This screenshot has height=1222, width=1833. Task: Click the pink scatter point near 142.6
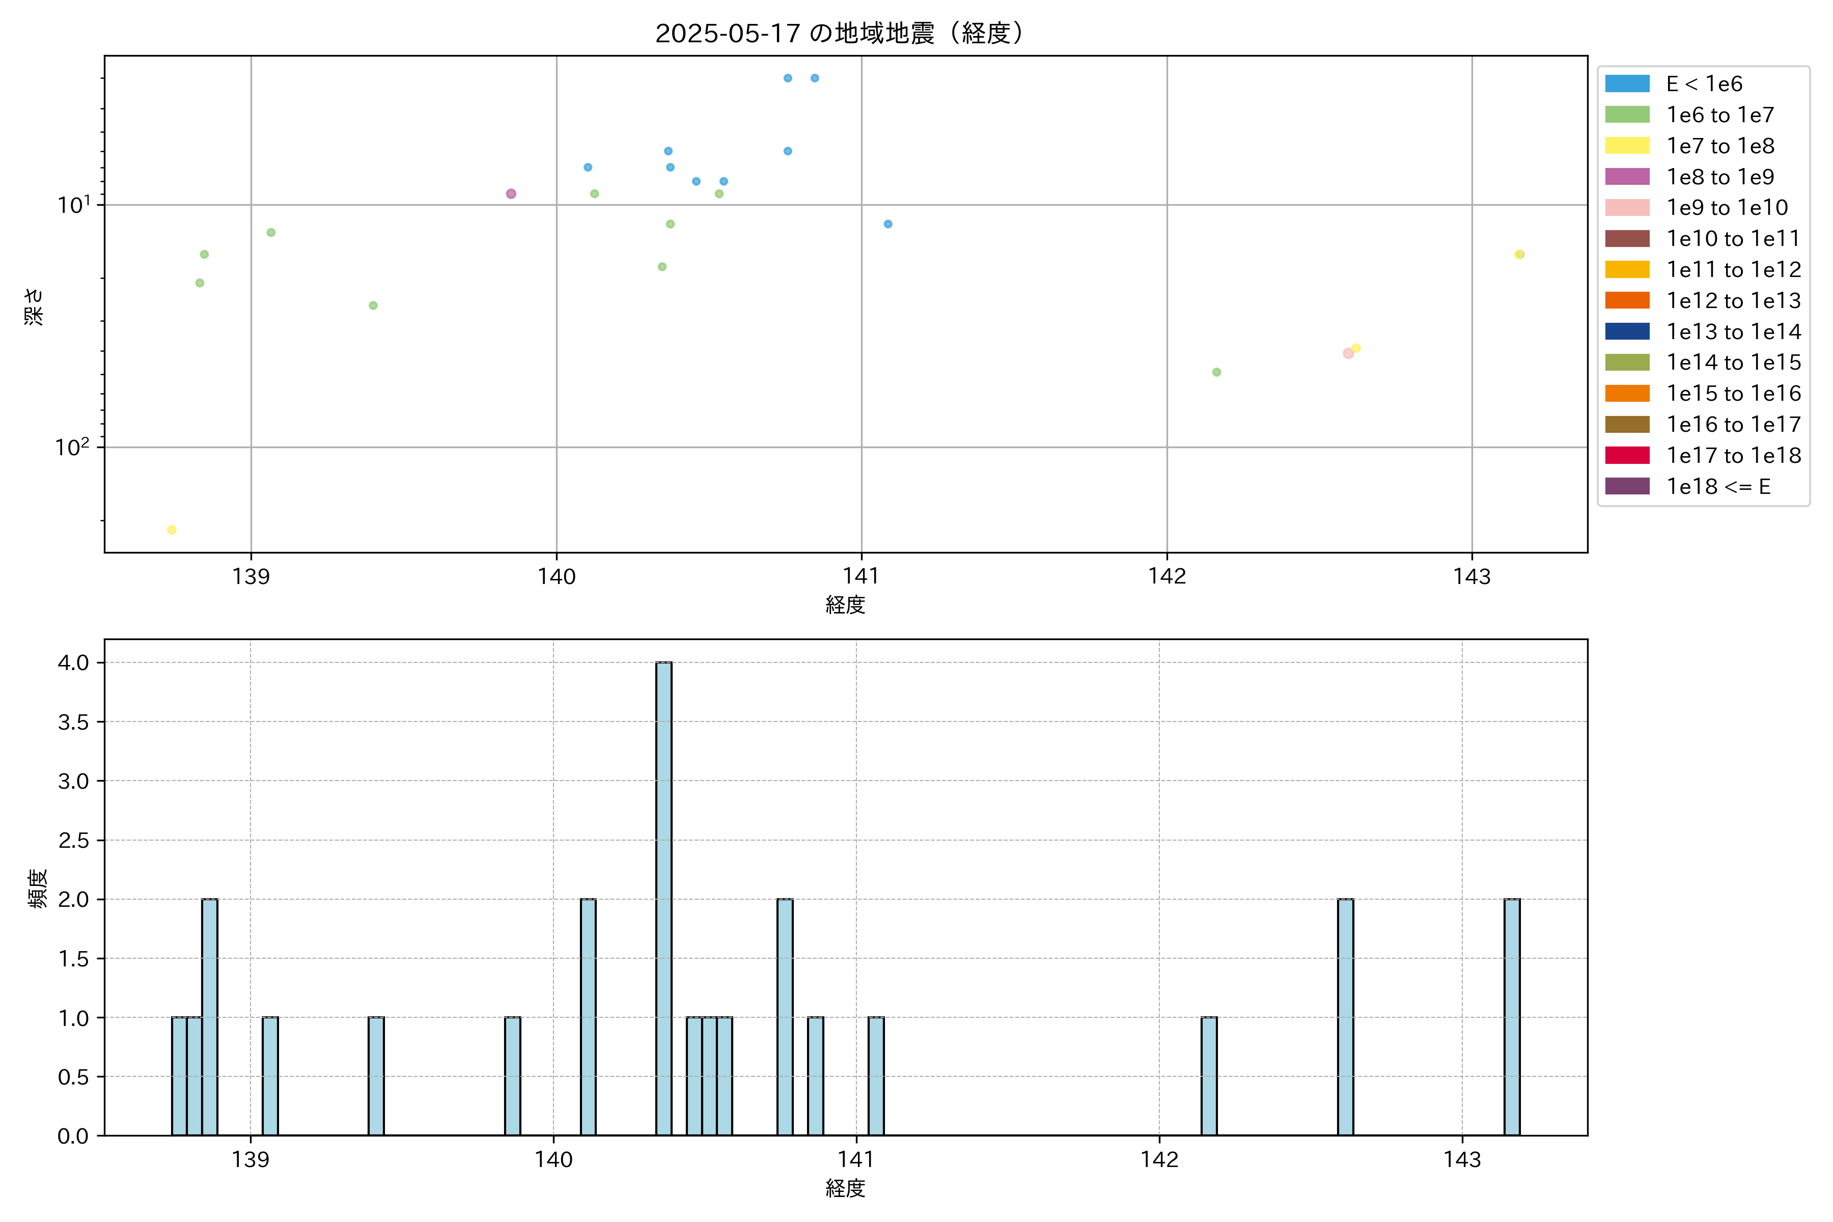[1348, 354]
